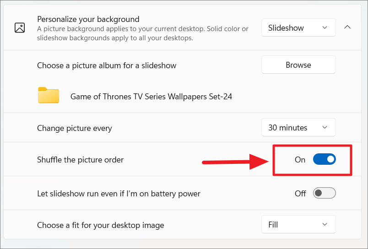Click the On label beside shuffle toggle
Screen dimensions: 368x249
[x=300, y=160]
